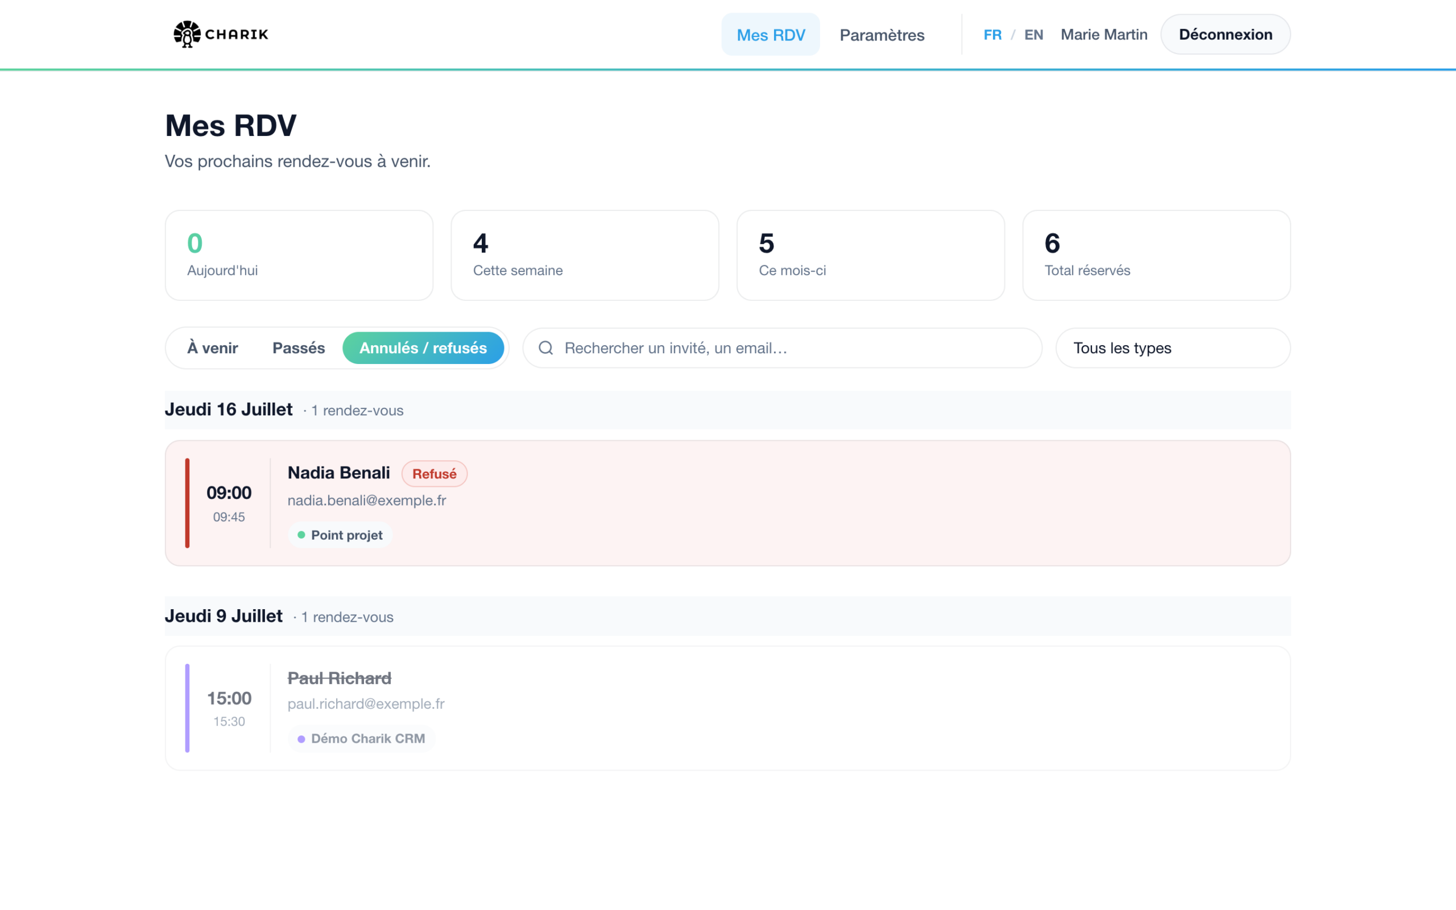
Task: Focus the Rechercher un invité search field
Action: pos(782,348)
